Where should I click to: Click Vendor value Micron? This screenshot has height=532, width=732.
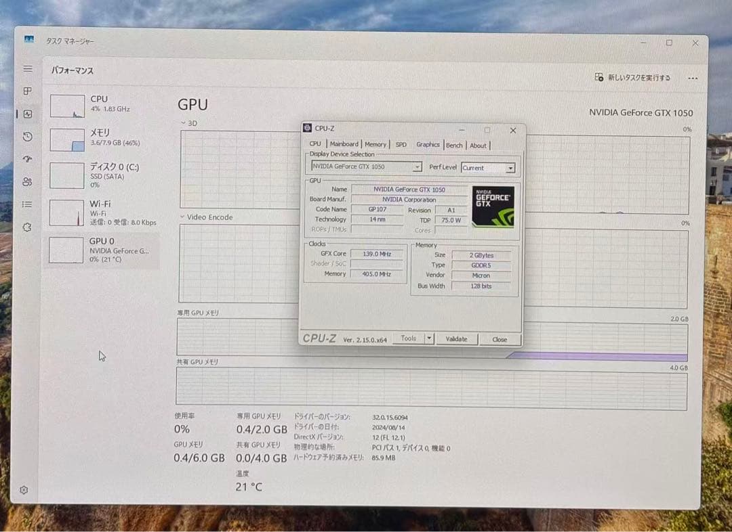[x=481, y=275]
